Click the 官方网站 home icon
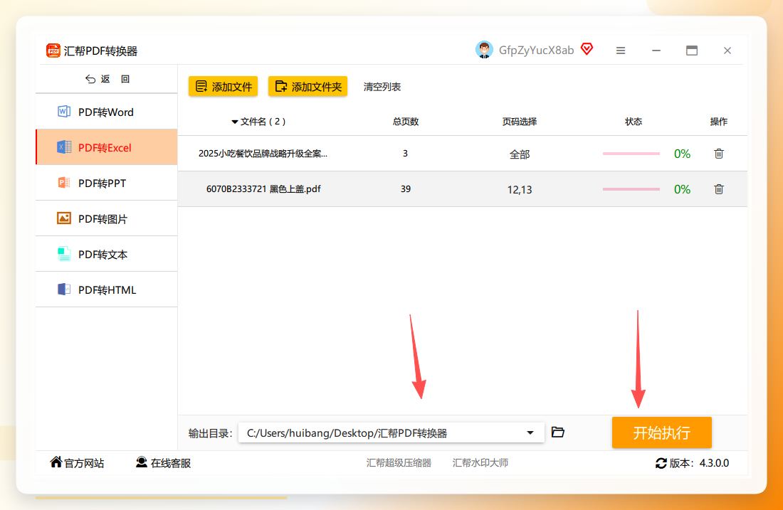 click(x=56, y=462)
